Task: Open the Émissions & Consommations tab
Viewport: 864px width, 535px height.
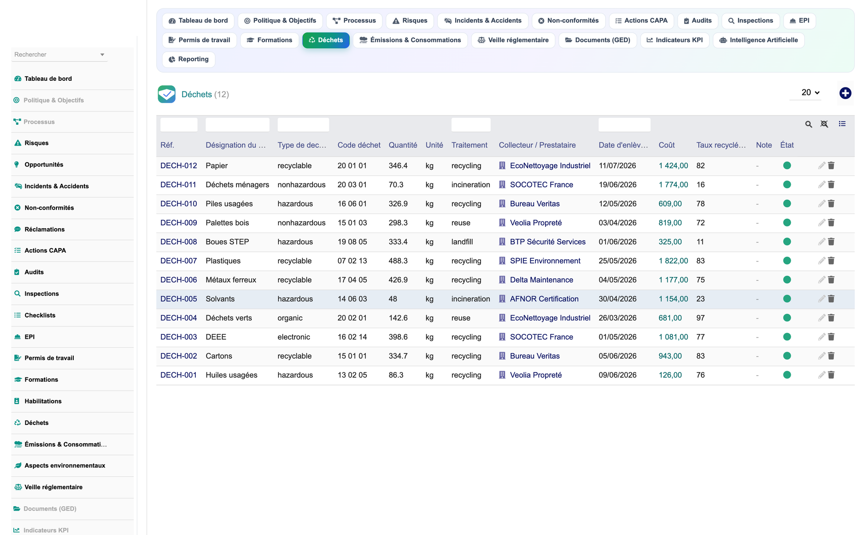Action: coord(410,40)
